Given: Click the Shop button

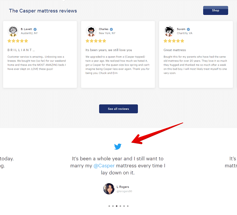Looking at the screenshot, I should (215, 10).
